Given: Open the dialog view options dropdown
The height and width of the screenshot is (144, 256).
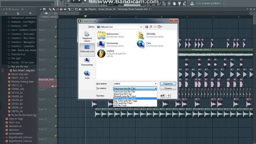Looking at the screenshot, I should (x=160, y=27).
